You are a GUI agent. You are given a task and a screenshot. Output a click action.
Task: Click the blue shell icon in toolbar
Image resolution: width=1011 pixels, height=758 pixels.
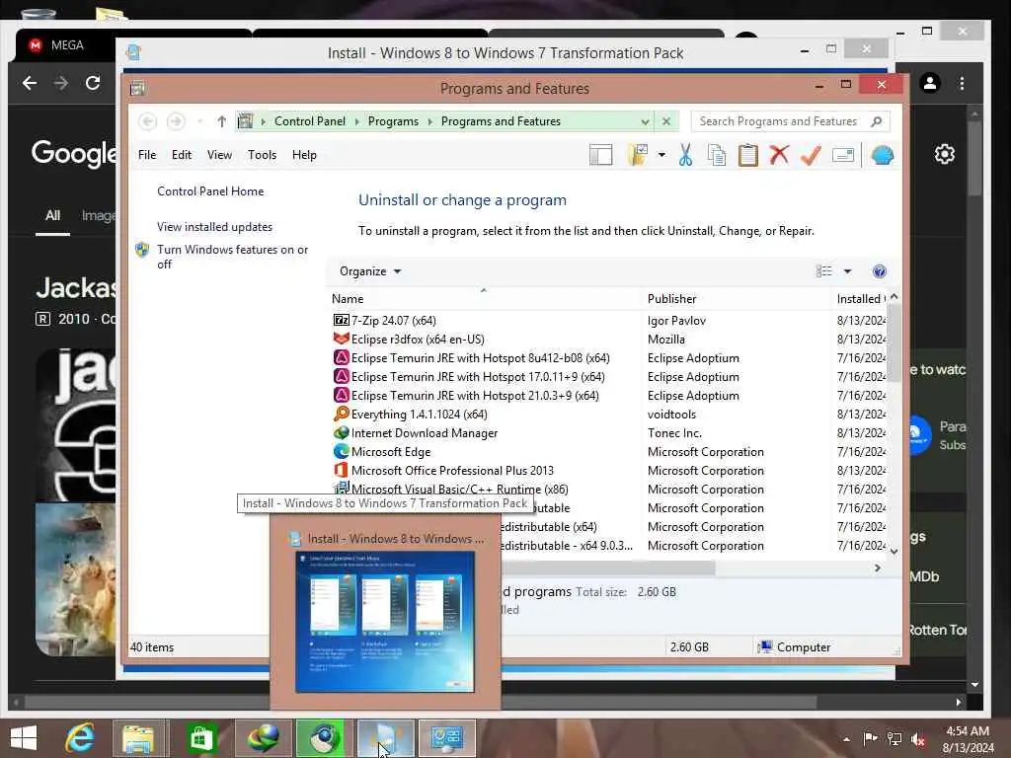coord(882,155)
